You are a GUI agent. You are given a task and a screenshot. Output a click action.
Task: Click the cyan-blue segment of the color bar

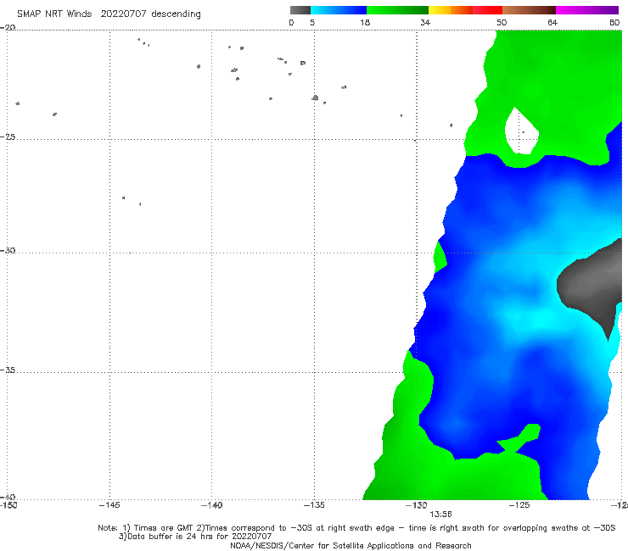339,10
